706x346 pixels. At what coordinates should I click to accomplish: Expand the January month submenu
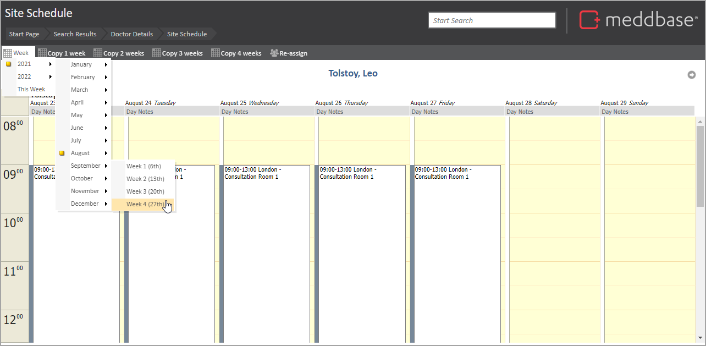click(x=83, y=64)
